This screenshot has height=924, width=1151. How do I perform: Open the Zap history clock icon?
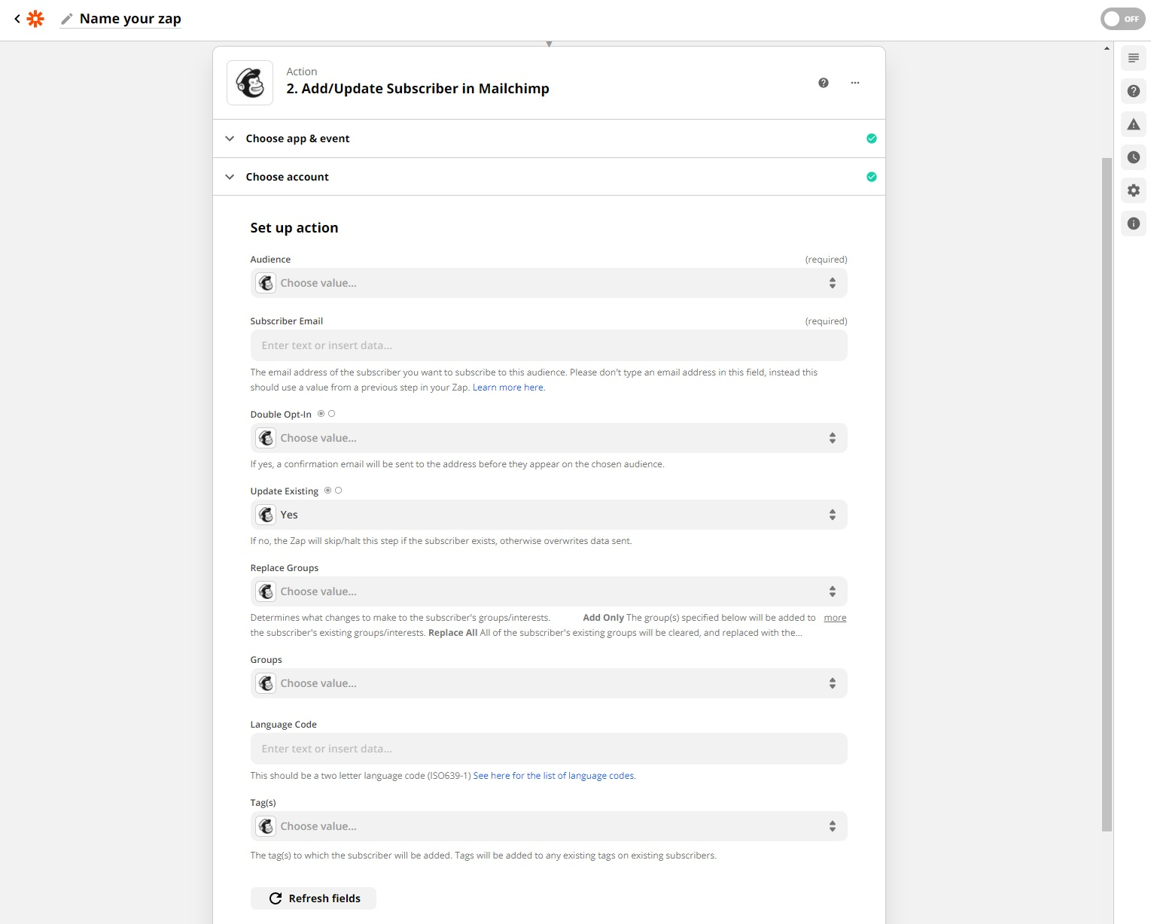click(x=1134, y=157)
